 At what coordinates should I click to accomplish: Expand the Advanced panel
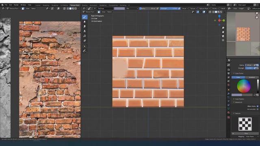click(238, 102)
